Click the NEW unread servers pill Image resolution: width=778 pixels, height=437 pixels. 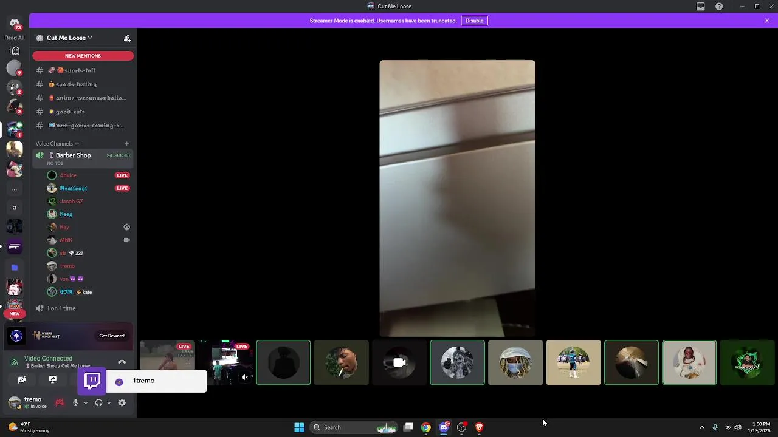[x=15, y=314]
